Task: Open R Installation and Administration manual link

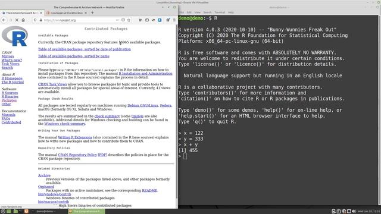Action: pos(145,74)
